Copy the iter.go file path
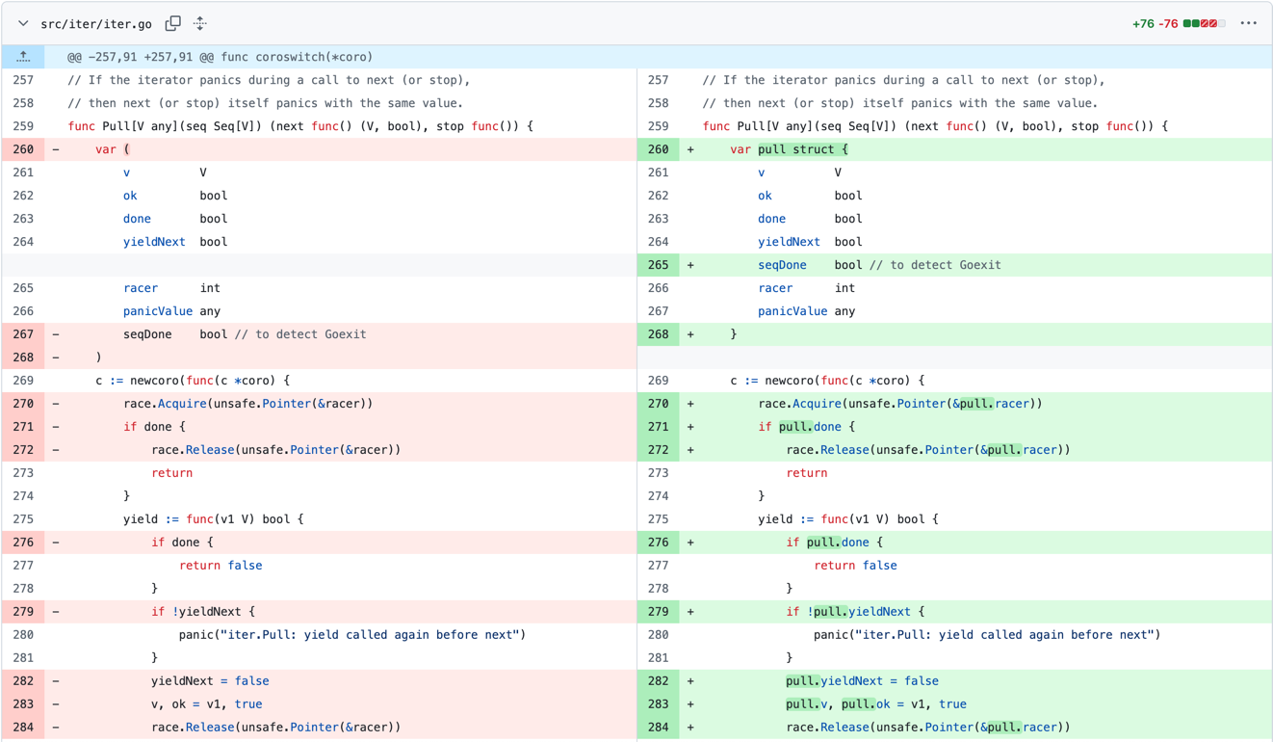This screenshot has width=1273, height=742. point(173,23)
